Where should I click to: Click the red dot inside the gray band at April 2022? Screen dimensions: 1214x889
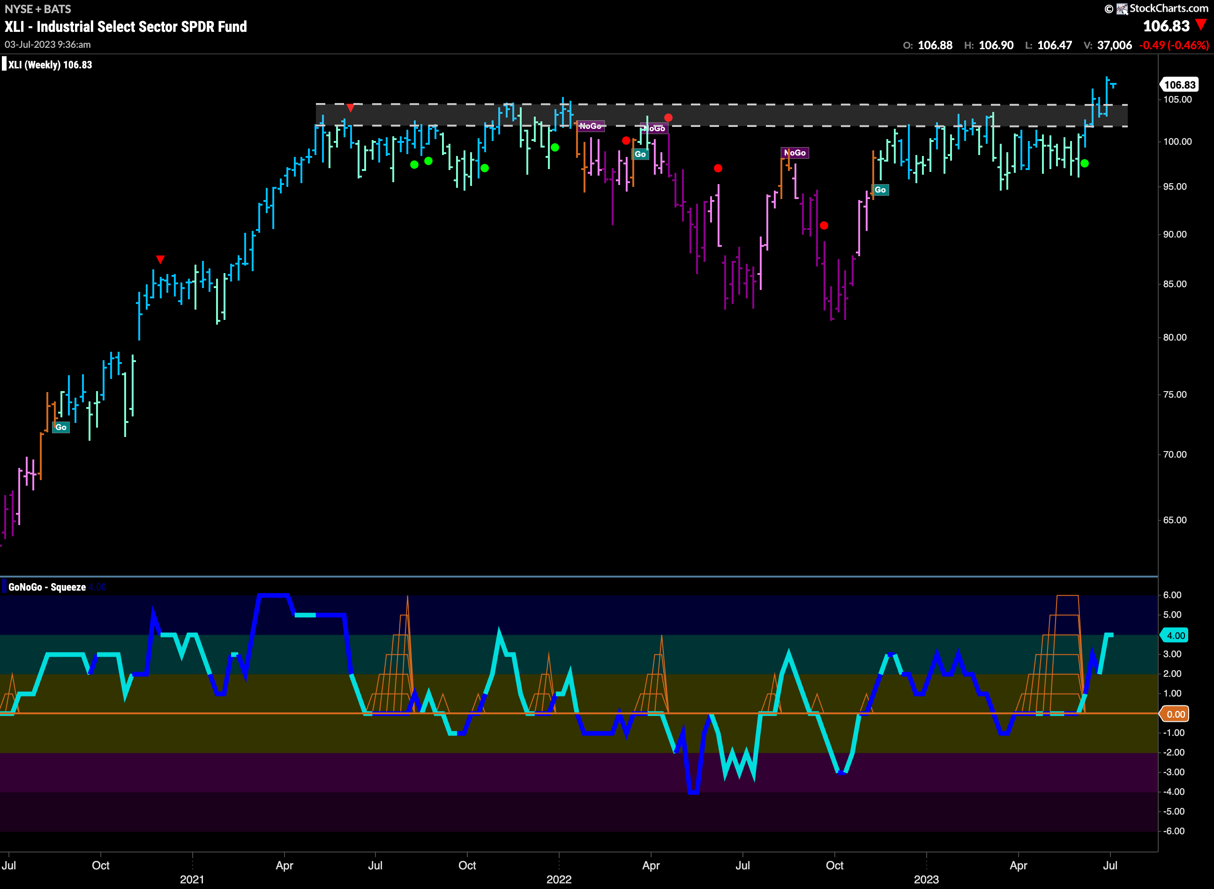click(668, 117)
